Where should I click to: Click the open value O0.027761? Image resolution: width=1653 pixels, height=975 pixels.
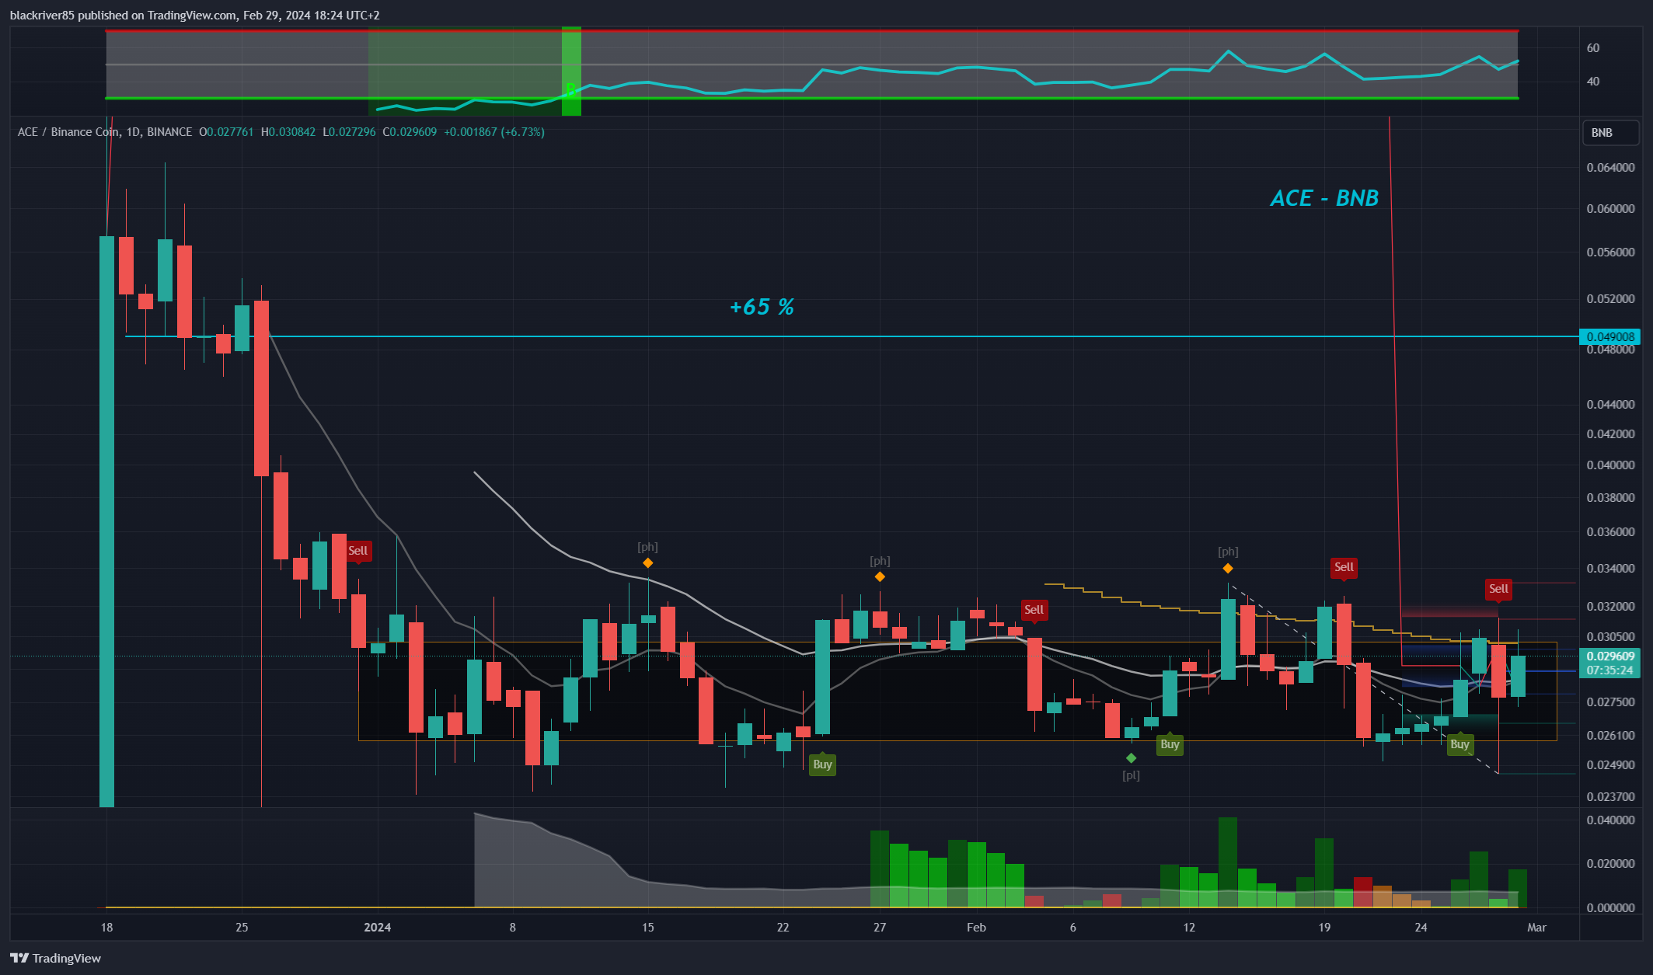click(226, 132)
